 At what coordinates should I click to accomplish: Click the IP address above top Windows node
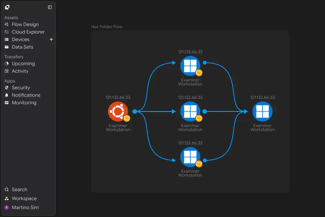[x=190, y=52]
